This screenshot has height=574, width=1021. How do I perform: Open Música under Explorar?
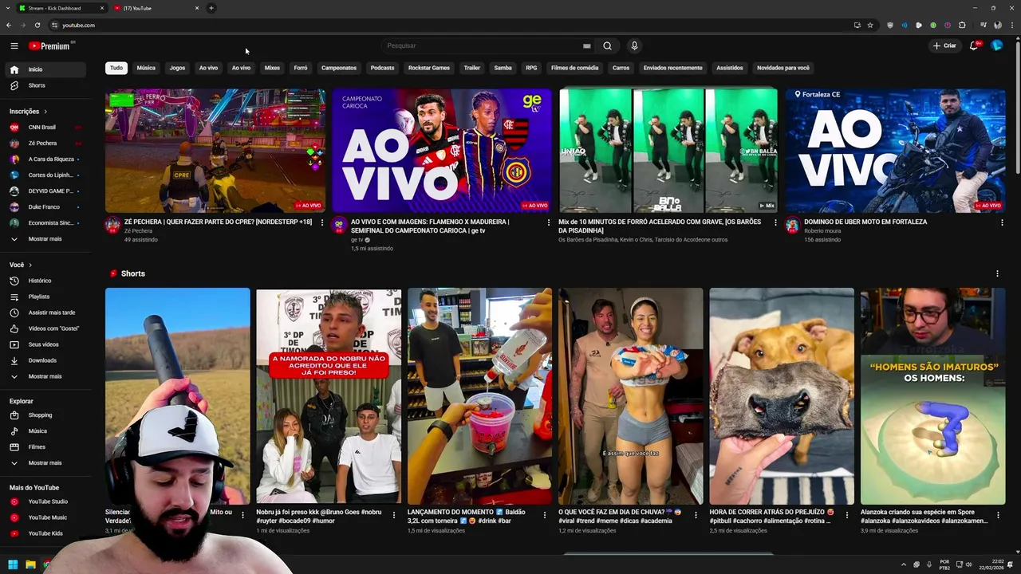[46, 431]
